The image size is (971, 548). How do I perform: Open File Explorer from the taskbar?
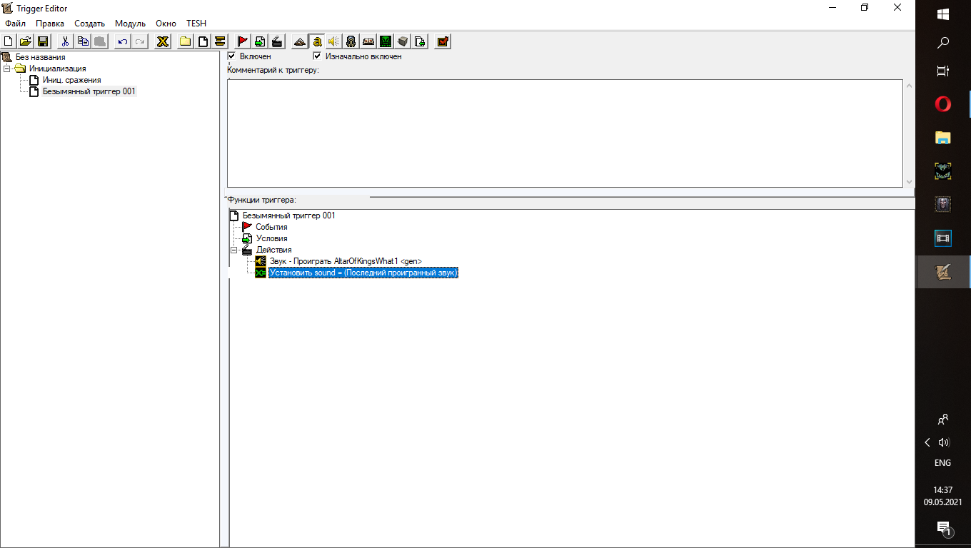pyautogui.click(x=942, y=138)
